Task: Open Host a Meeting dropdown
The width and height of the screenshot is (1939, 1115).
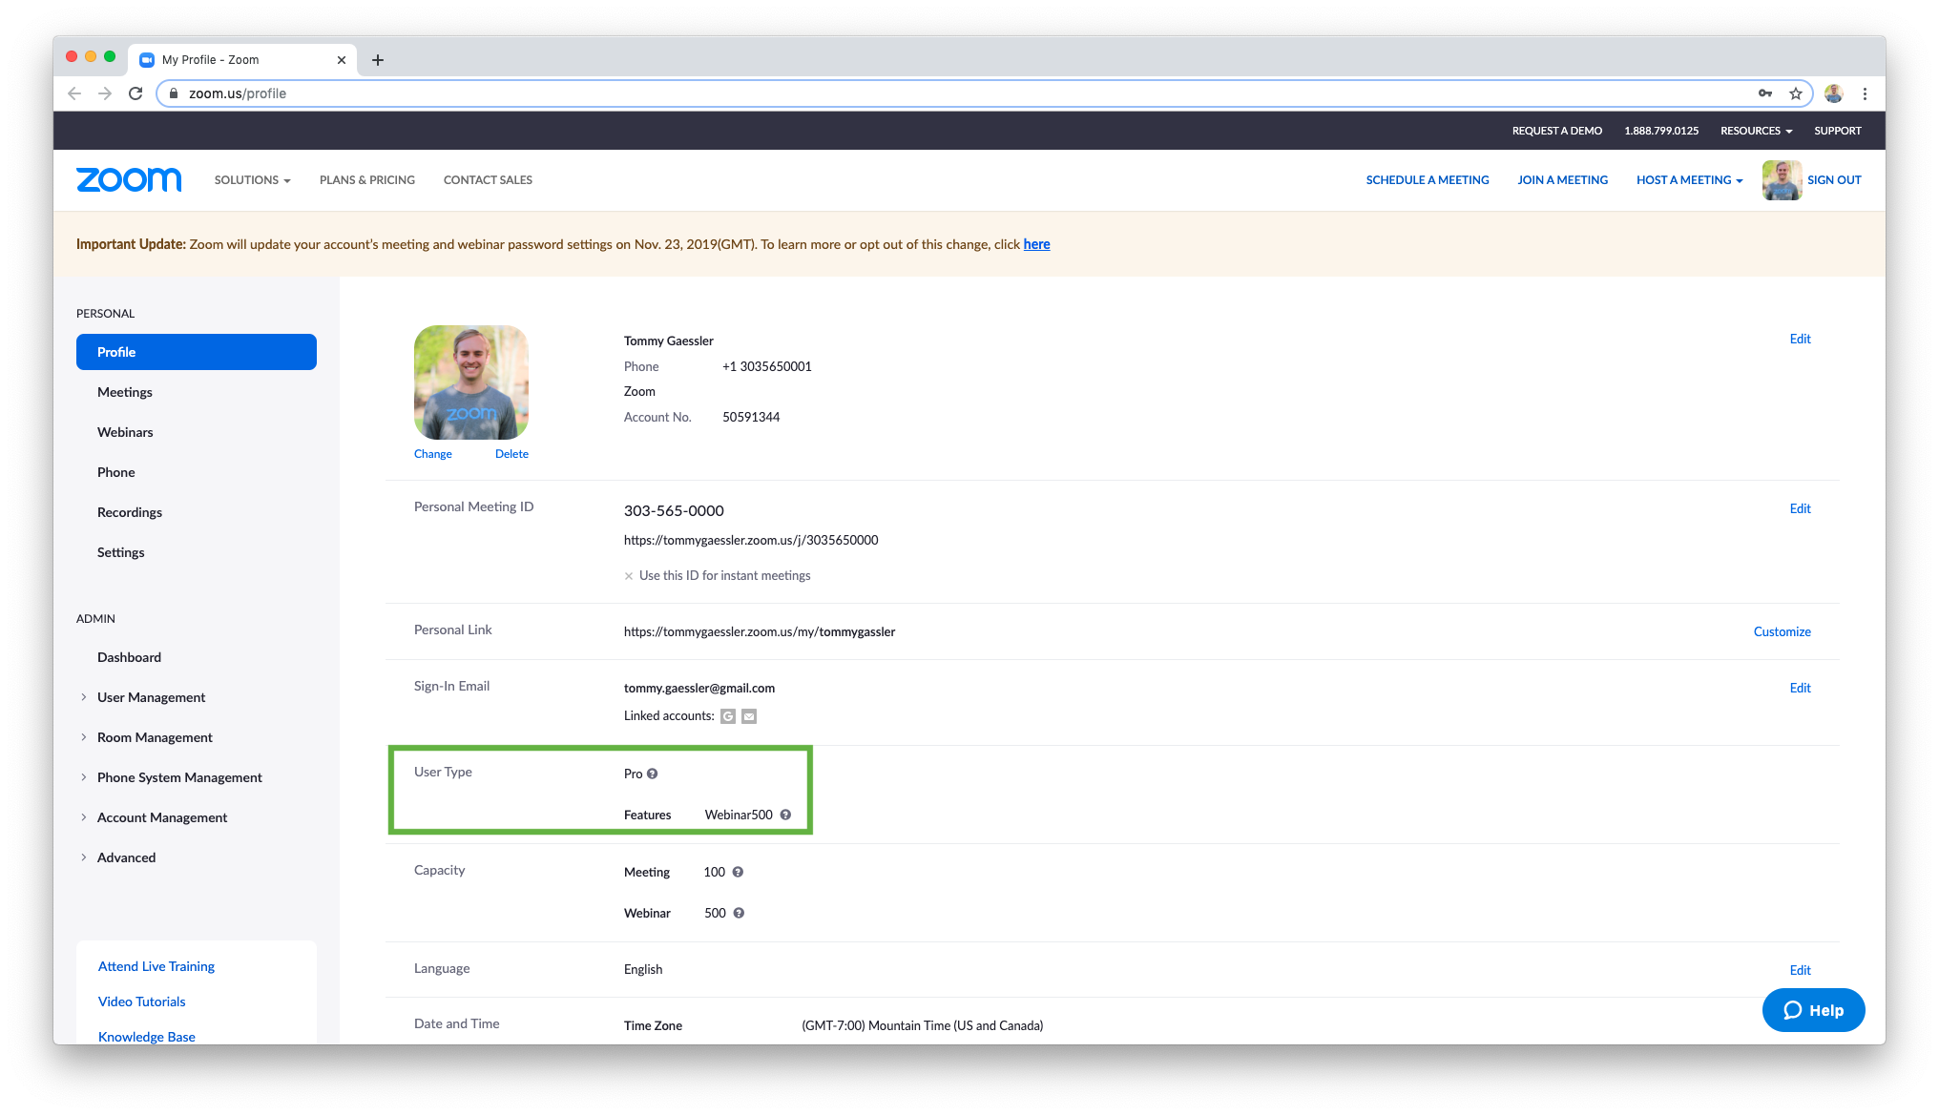Action: pos(1689,179)
